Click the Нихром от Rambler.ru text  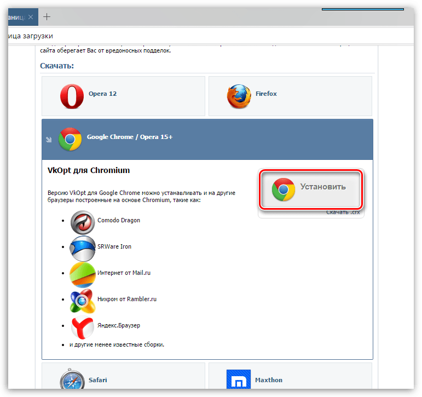coord(127,299)
